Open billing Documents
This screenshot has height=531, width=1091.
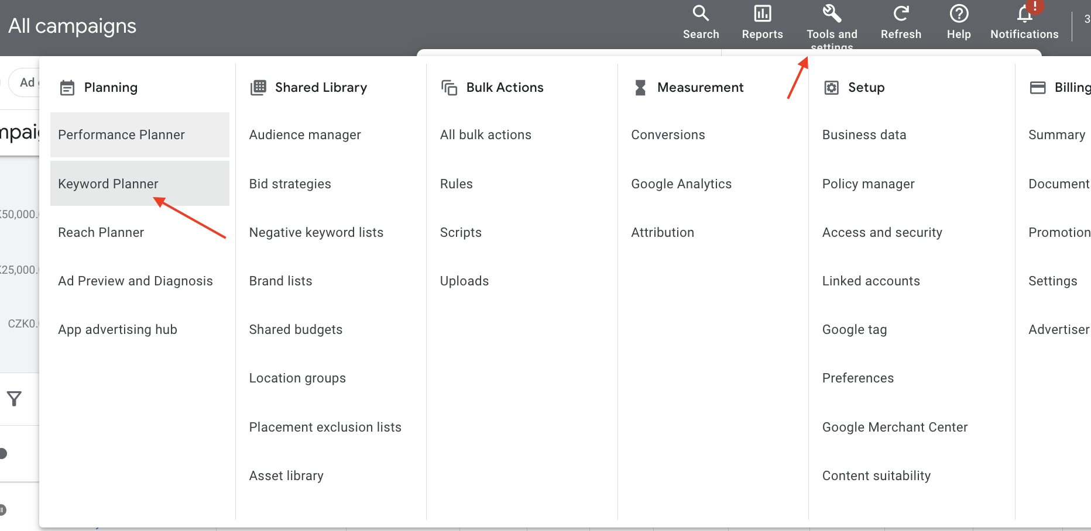coord(1059,184)
